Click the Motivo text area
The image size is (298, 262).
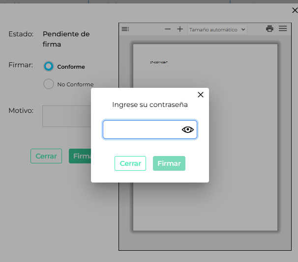67,116
